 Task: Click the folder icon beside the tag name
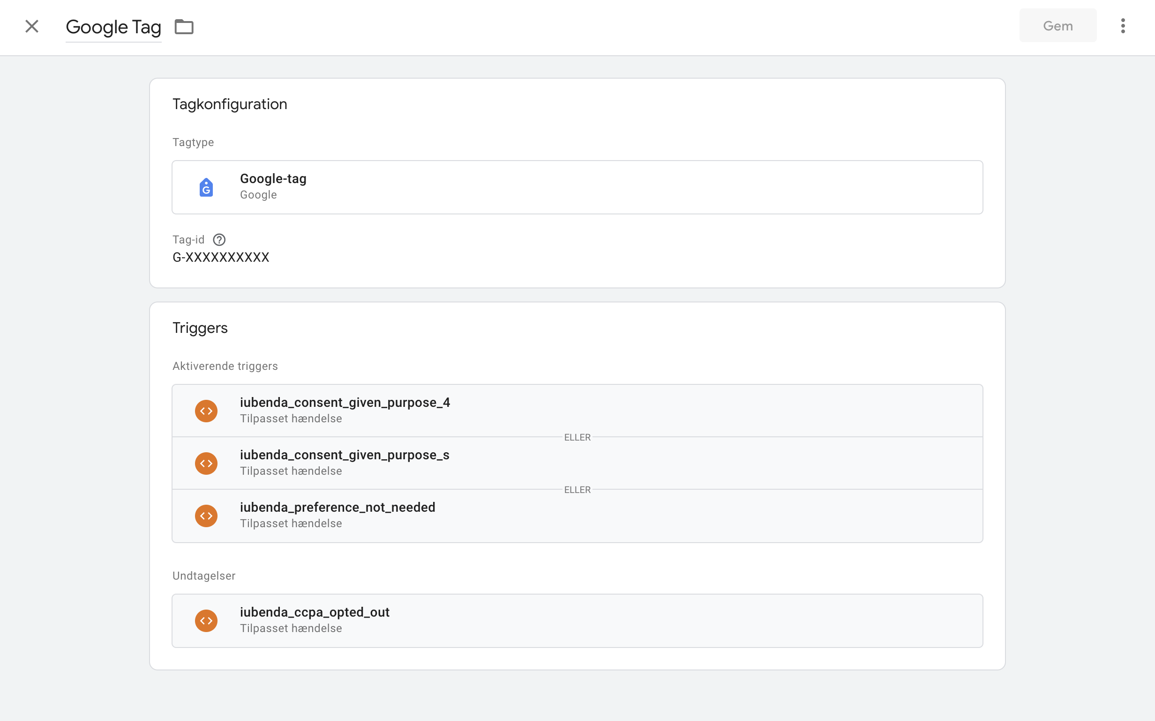184,27
